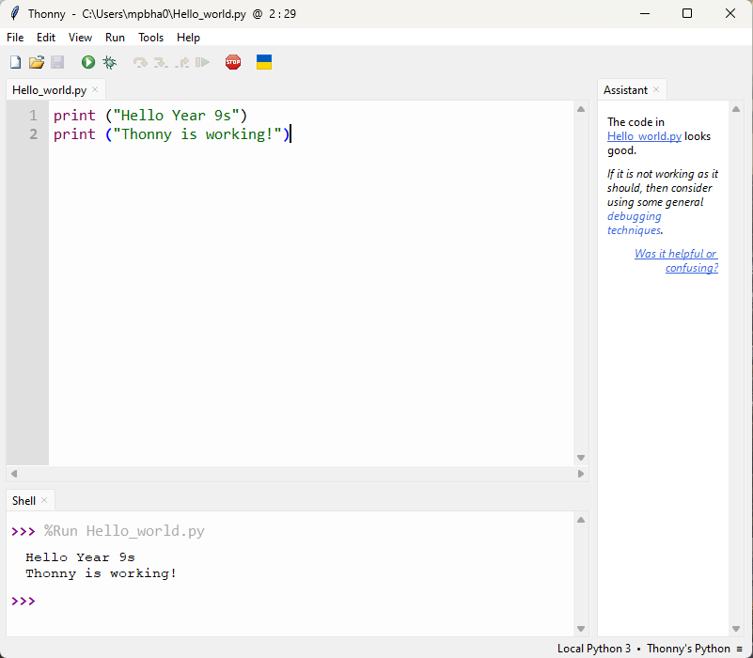Open the Tools menu
Screen dimensions: 753x658
[150, 38]
